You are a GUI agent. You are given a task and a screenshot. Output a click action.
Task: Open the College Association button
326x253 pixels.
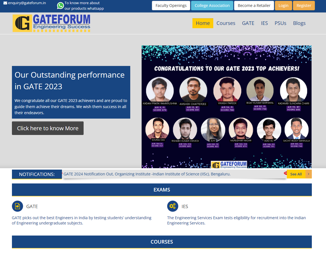point(212,6)
